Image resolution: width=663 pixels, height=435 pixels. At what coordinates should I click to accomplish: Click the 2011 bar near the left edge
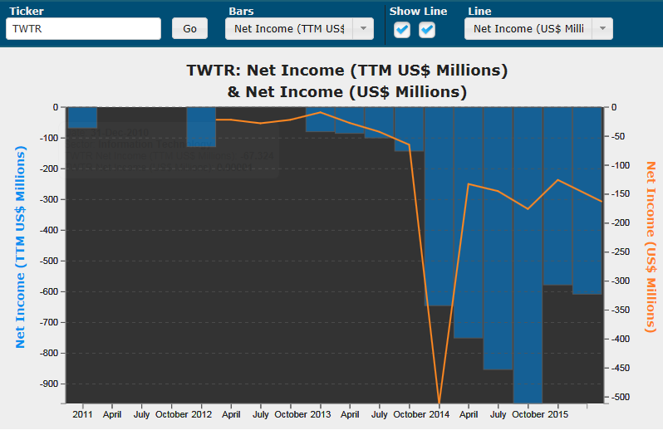82,118
